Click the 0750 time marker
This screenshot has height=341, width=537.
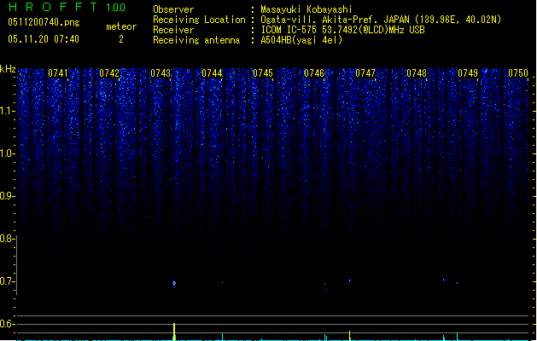pyautogui.click(x=518, y=73)
